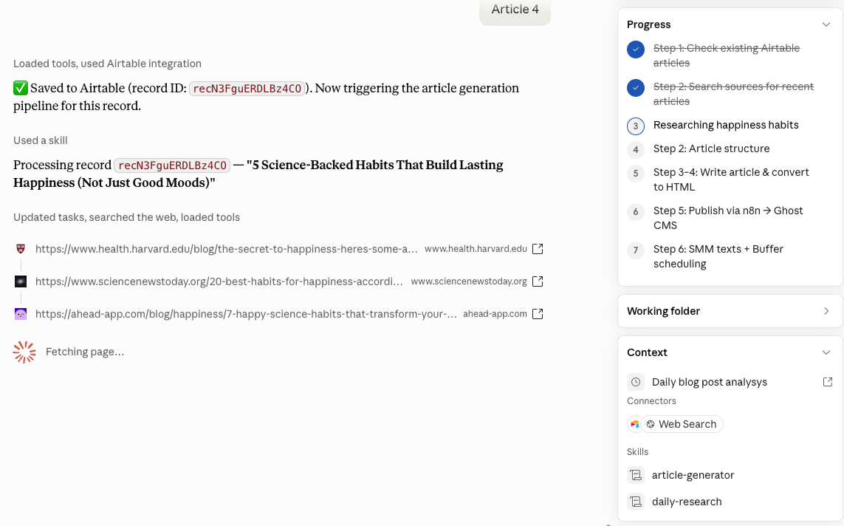The height and width of the screenshot is (526, 844).
Task: Select step 3 Researching happiness habits circle
Action: click(x=636, y=126)
